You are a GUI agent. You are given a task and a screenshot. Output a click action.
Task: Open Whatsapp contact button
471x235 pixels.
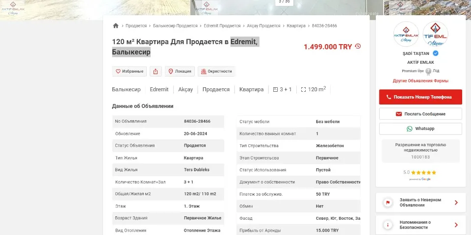(x=420, y=129)
